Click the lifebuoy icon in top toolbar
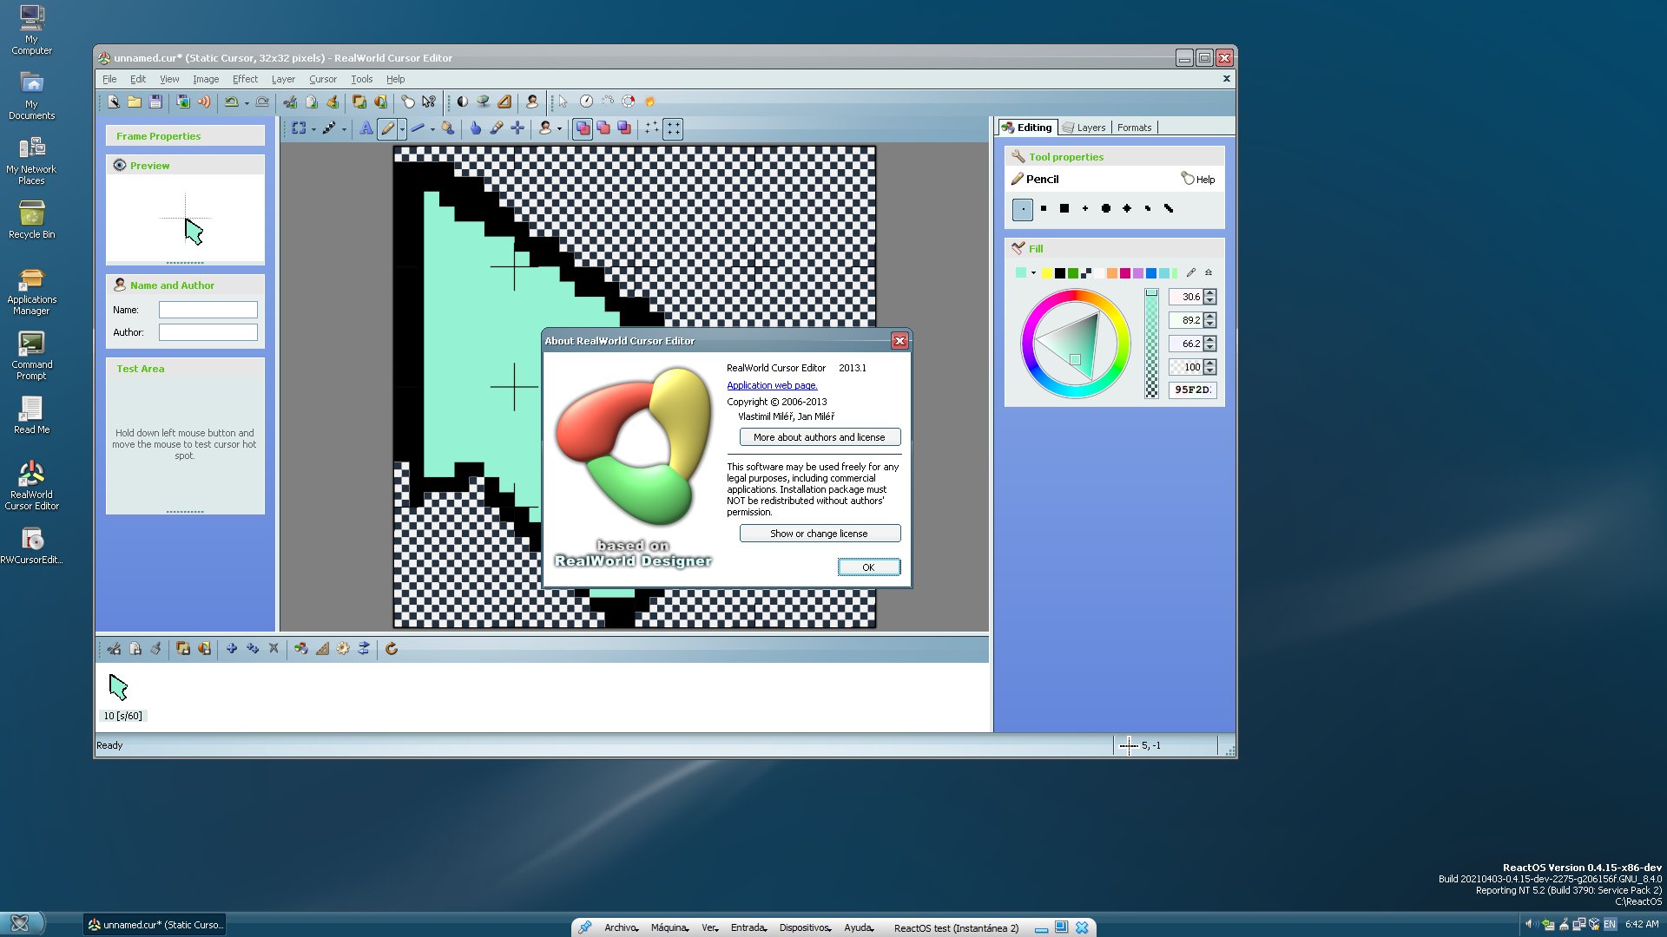1667x937 pixels. (629, 102)
